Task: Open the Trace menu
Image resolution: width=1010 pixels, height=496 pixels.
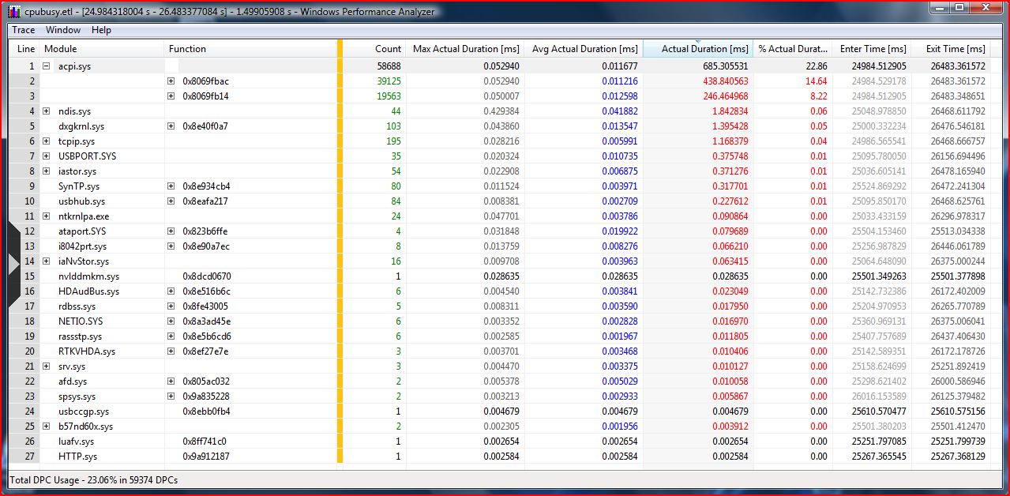Action: 24,30
